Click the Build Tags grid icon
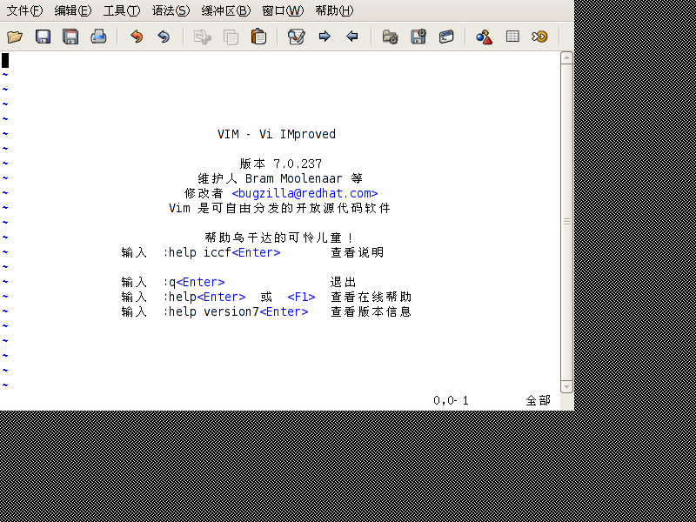Image resolution: width=696 pixels, height=522 pixels. tap(512, 37)
